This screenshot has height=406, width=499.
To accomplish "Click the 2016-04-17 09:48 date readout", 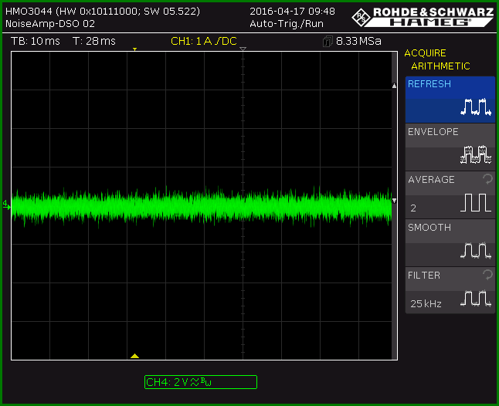I will (292, 12).
